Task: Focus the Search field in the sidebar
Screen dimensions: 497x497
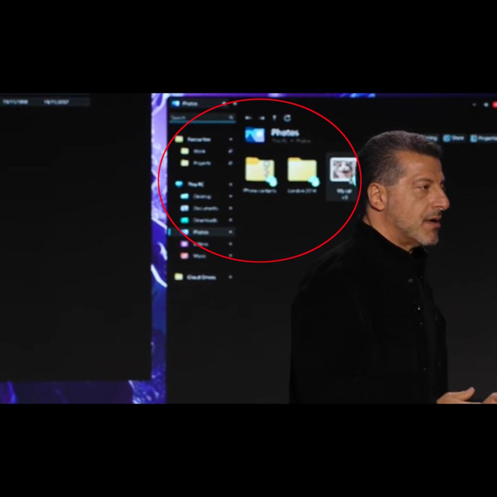Action: tap(203, 118)
